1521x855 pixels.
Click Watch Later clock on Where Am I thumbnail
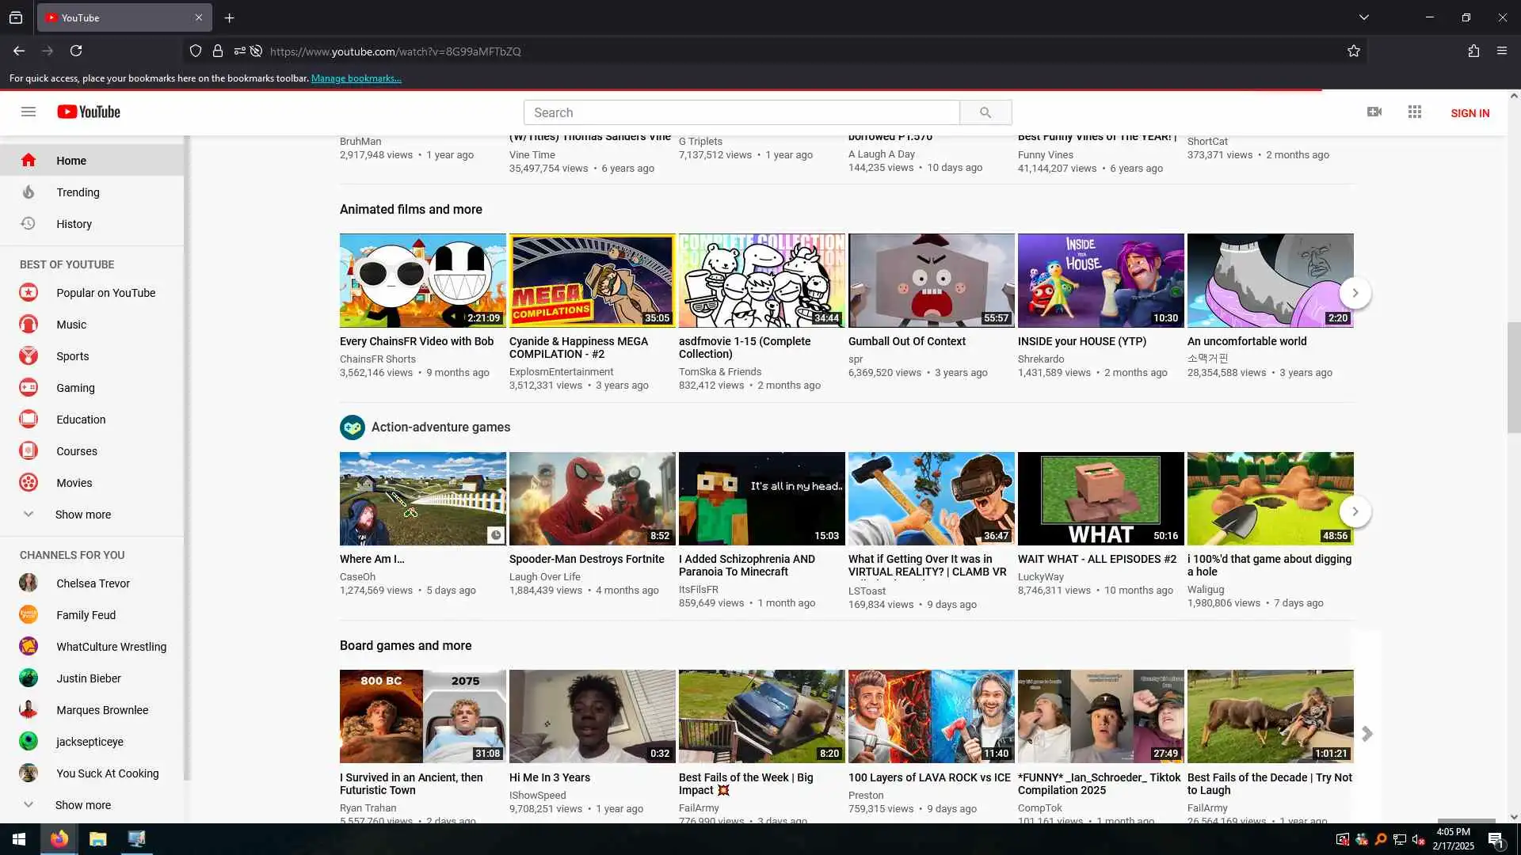tap(495, 535)
